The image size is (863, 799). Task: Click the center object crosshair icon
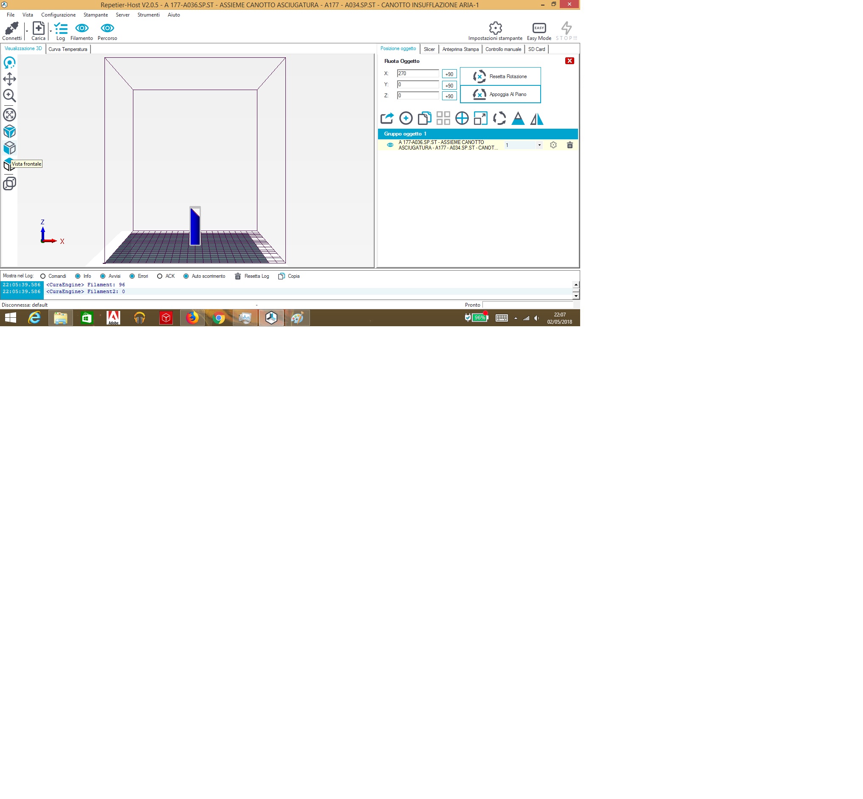point(462,118)
